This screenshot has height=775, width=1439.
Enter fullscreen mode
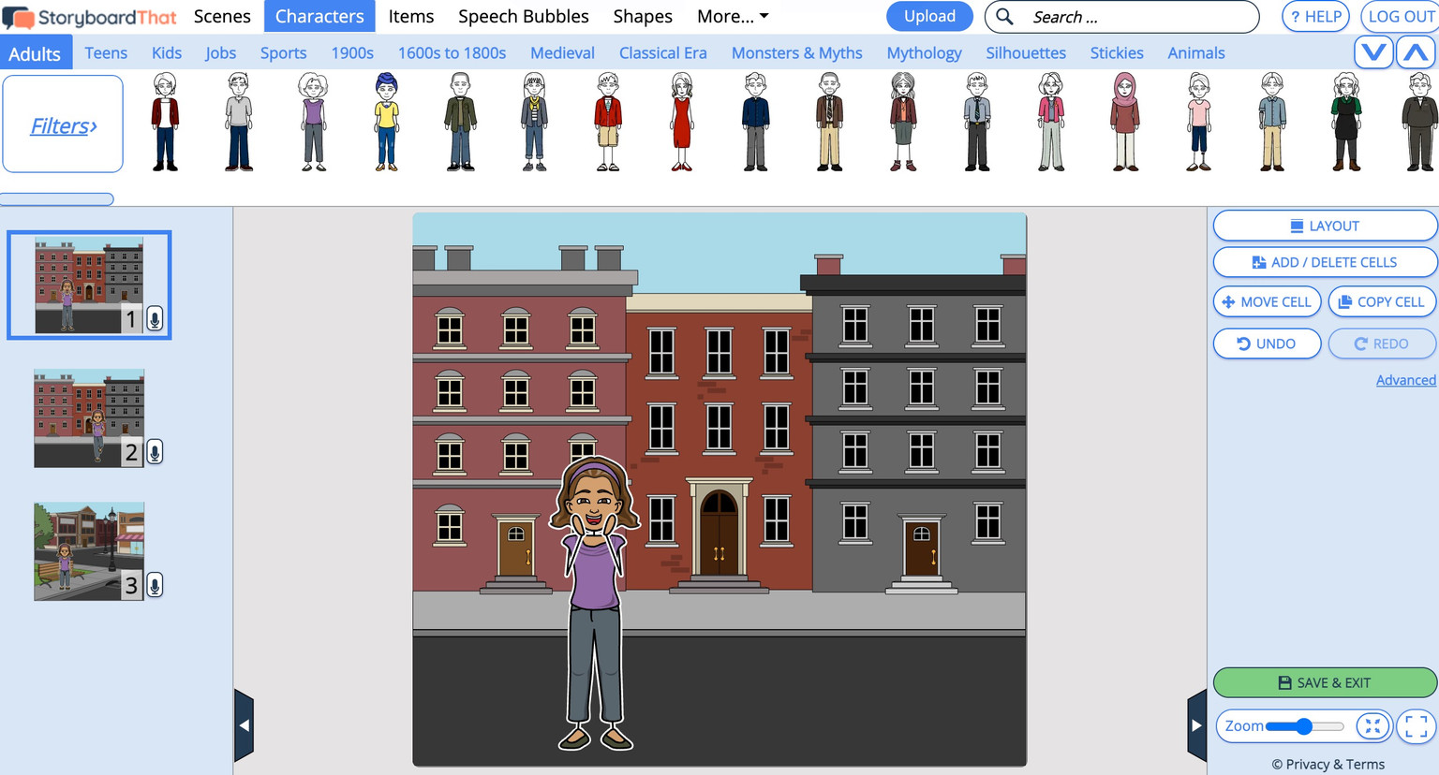pos(1415,725)
